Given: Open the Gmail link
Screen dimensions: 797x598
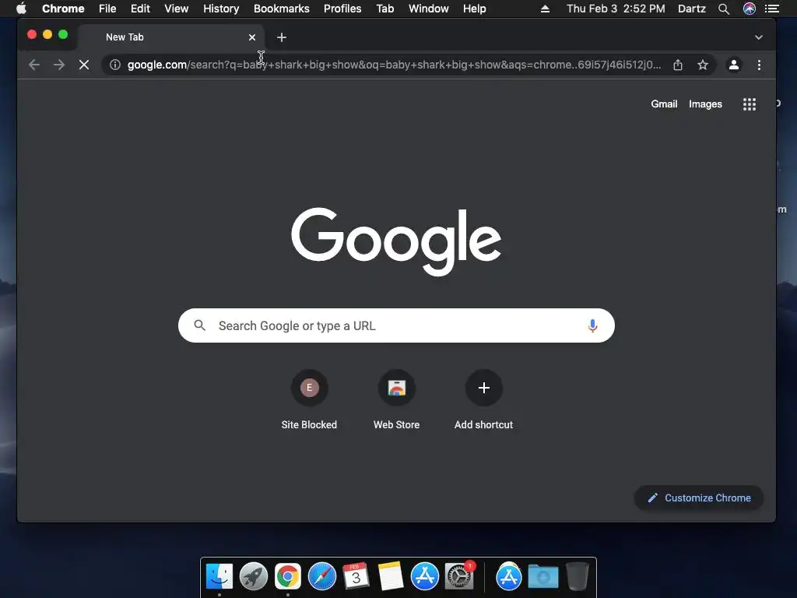Looking at the screenshot, I should [664, 104].
